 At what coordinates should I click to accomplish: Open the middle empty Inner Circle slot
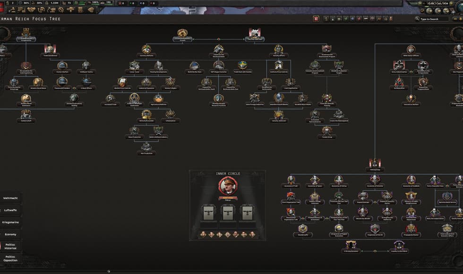(228, 213)
